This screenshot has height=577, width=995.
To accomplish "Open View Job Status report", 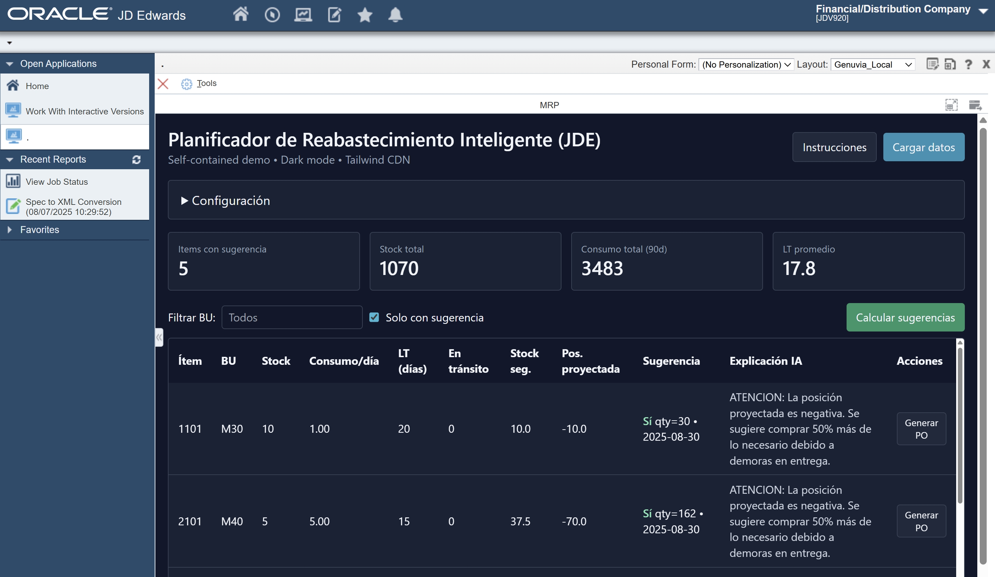I will 57,182.
